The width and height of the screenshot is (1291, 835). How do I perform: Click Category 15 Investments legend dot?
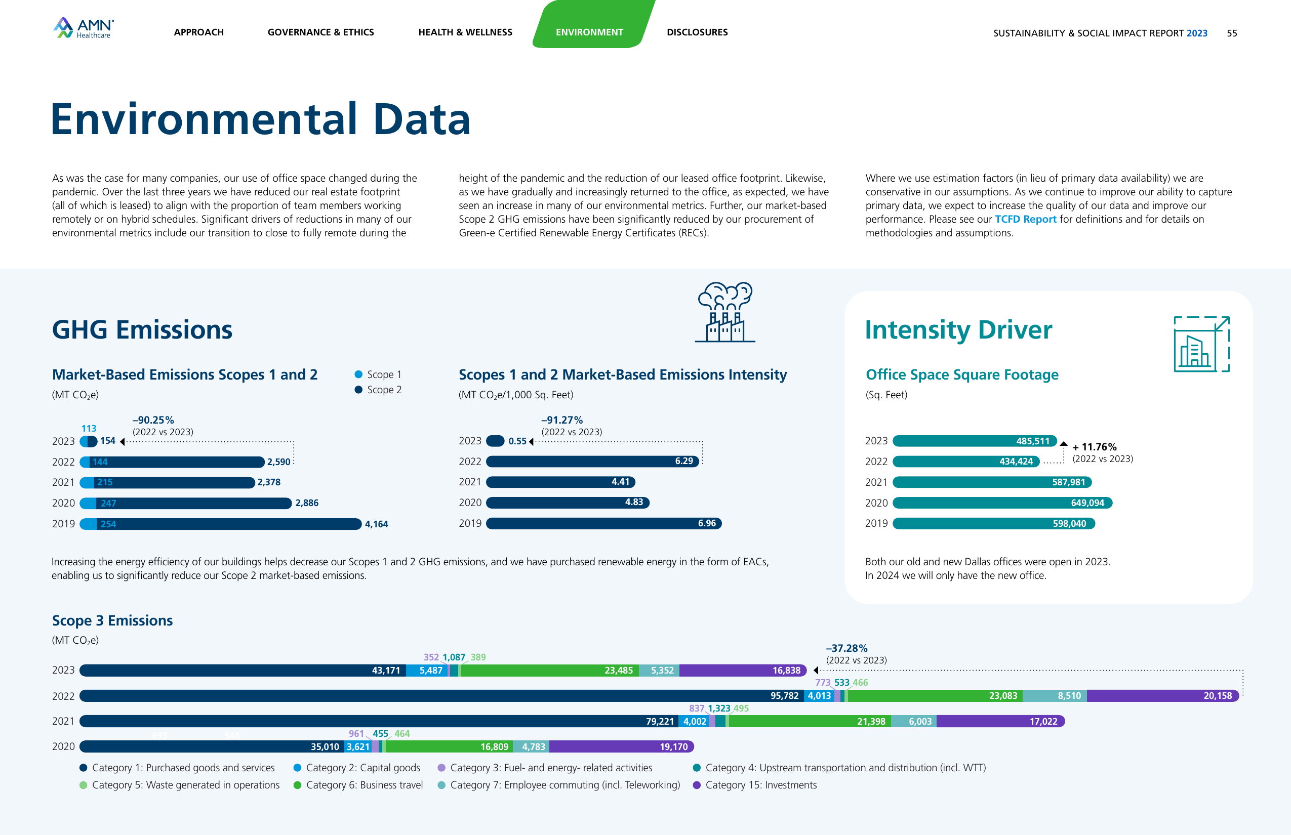(x=697, y=785)
